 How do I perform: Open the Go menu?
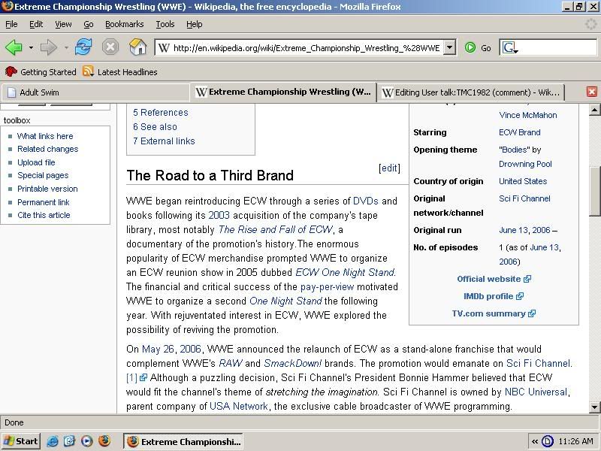tap(89, 24)
